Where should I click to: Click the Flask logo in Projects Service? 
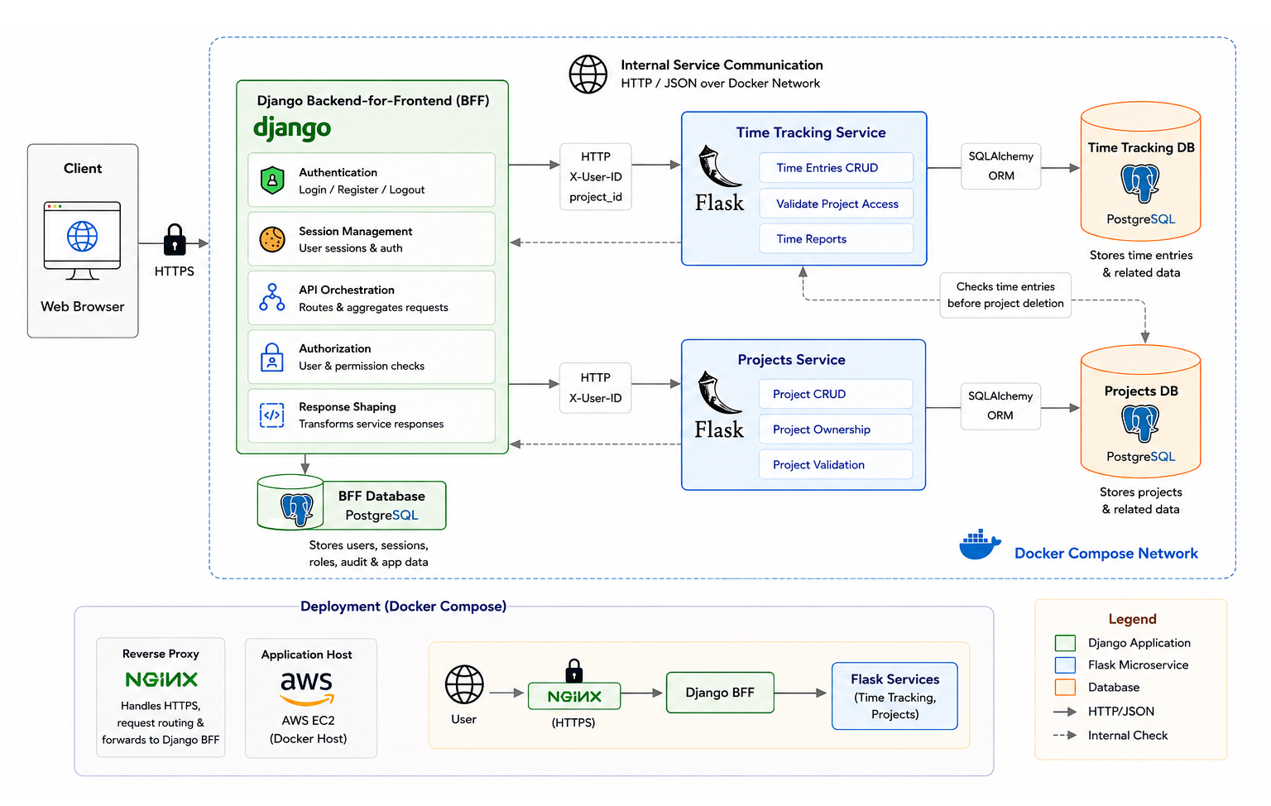coord(719,405)
